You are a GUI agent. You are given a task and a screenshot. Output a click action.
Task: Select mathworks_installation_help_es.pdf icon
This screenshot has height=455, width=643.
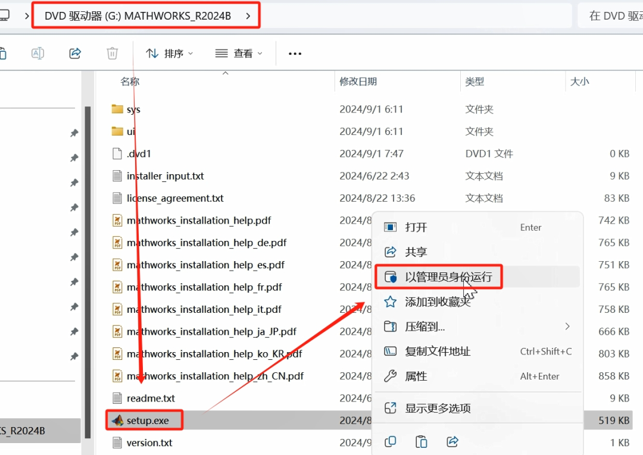click(x=117, y=265)
